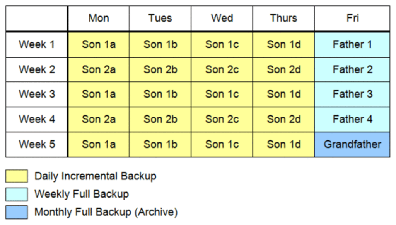Select the Week 4 row header
The width and height of the screenshot is (396, 225).
tap(37, 119)
